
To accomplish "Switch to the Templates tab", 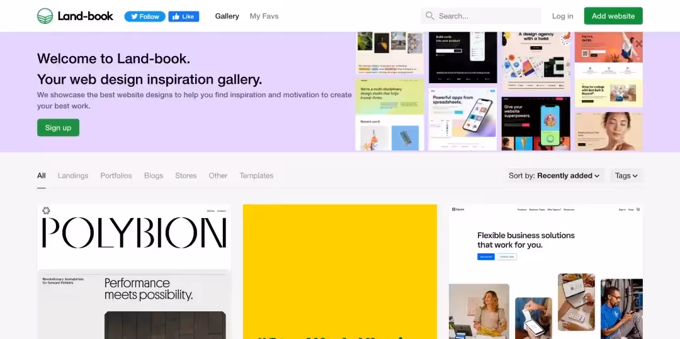I will (256, 176).
